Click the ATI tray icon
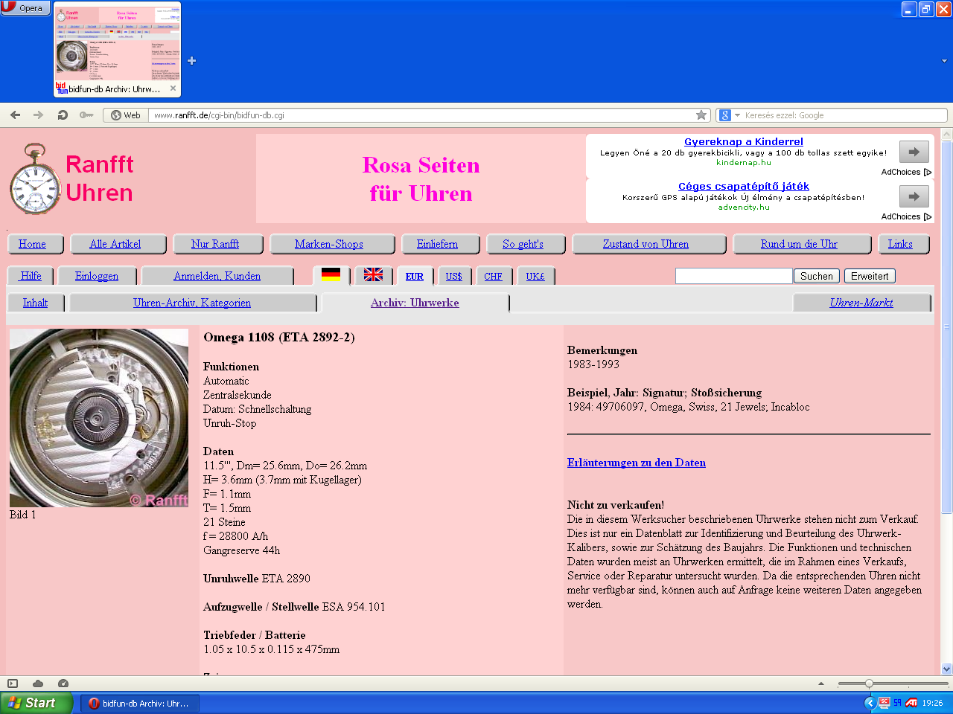This screenshot has height=714, width=953. (911, 703)
